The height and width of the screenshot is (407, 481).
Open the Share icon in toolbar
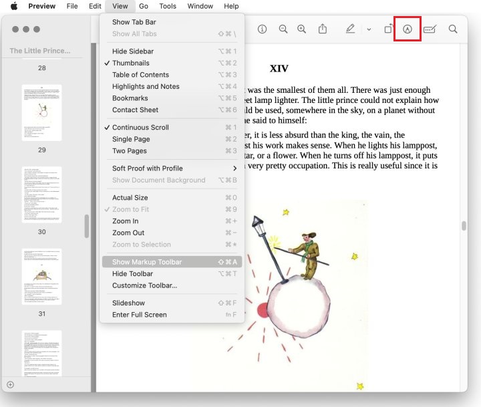coord(323,29)
